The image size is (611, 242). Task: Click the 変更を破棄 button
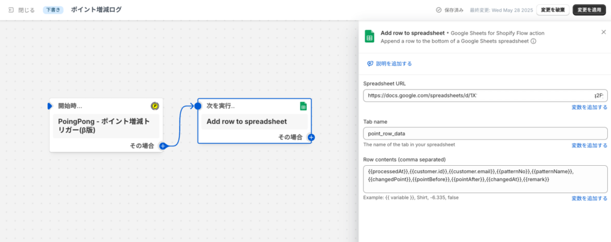(x=553, y=10)
